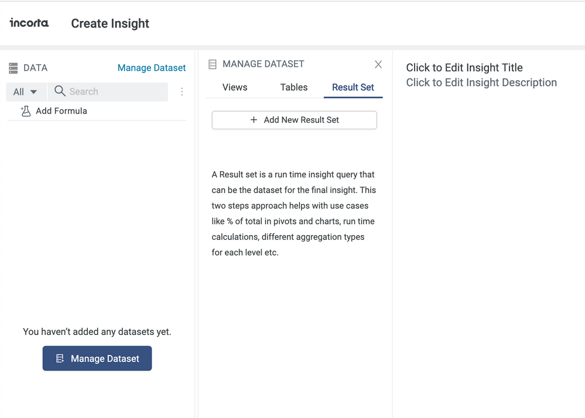Select the Result Set tab
The height and width of the screenshot is (418, 585).
[x=353, y=87]
